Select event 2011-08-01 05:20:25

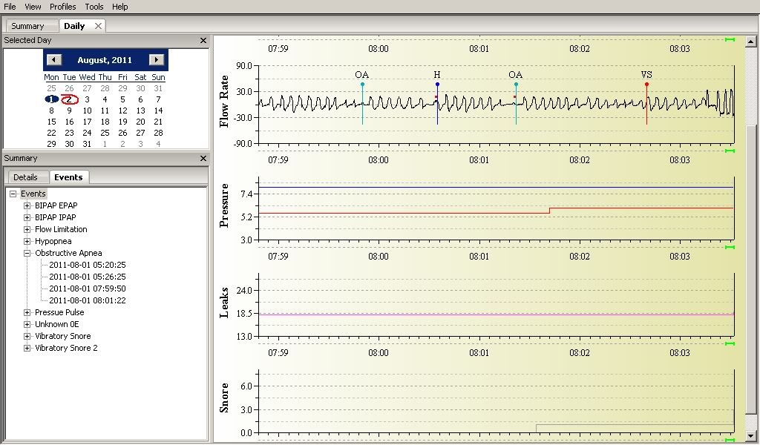tap(88, 265)
